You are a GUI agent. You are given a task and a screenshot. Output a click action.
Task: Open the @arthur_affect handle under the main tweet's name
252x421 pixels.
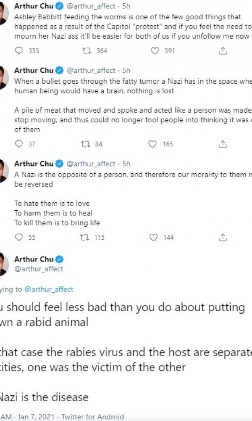click(39, 269)
